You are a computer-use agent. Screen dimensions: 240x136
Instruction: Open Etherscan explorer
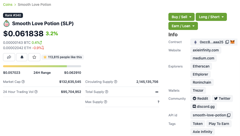point(201,66)
